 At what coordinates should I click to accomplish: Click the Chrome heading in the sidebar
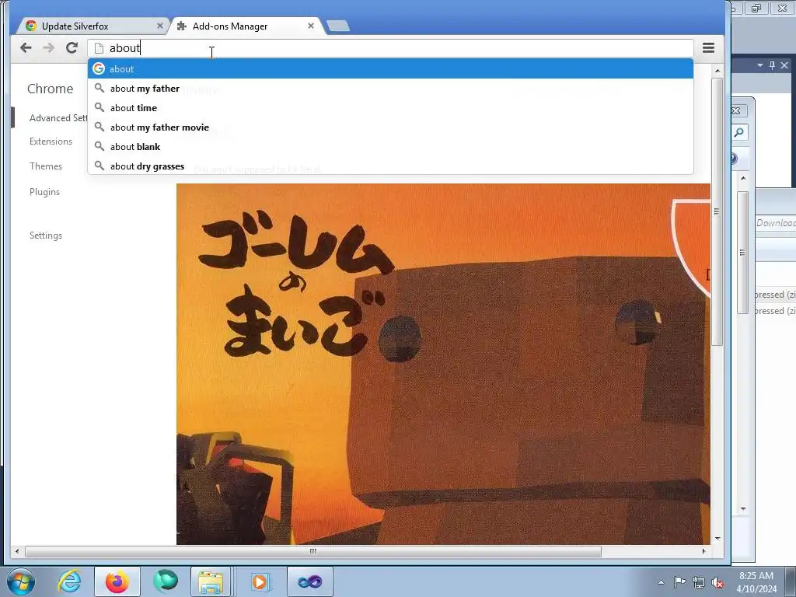[x=51, y=89]
